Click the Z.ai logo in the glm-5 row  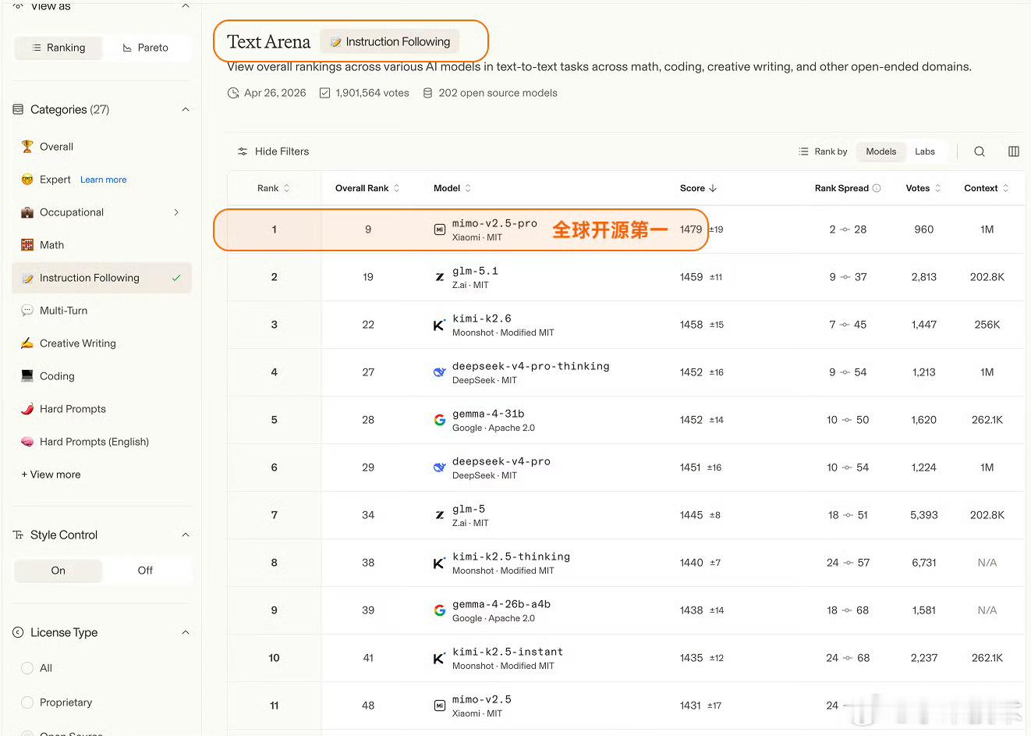(440, 515)
